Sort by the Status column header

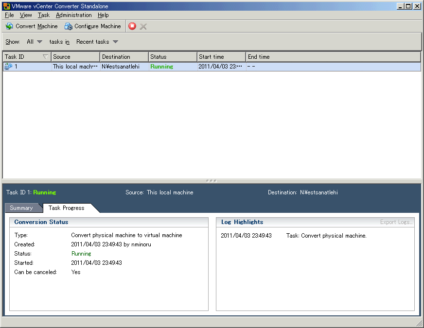(x=173, y=57)
